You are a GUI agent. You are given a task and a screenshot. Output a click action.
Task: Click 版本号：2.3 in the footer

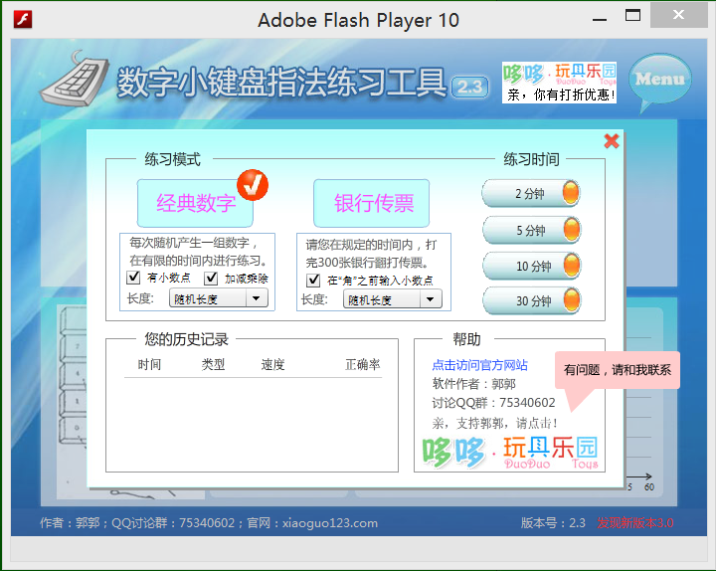[x=553, y=522]
